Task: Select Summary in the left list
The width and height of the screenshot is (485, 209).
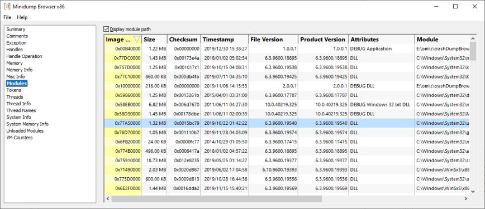Action: pyautogui.click(x=16, y=30)
